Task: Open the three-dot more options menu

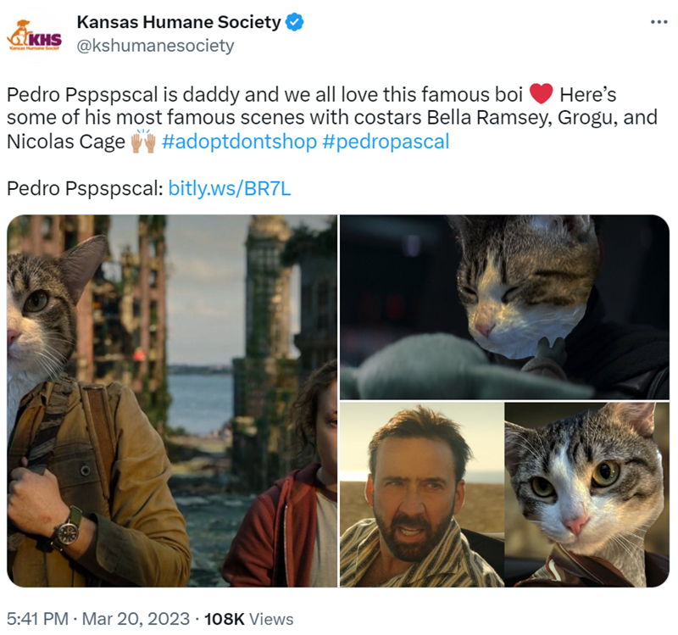Action: tap(659, 22)
